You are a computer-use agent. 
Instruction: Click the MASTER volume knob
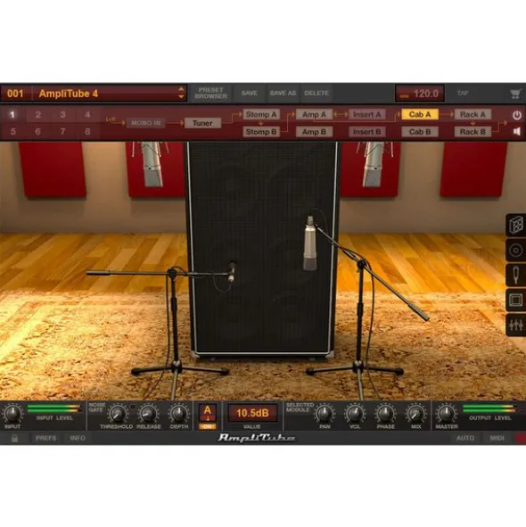coord(447,414)
